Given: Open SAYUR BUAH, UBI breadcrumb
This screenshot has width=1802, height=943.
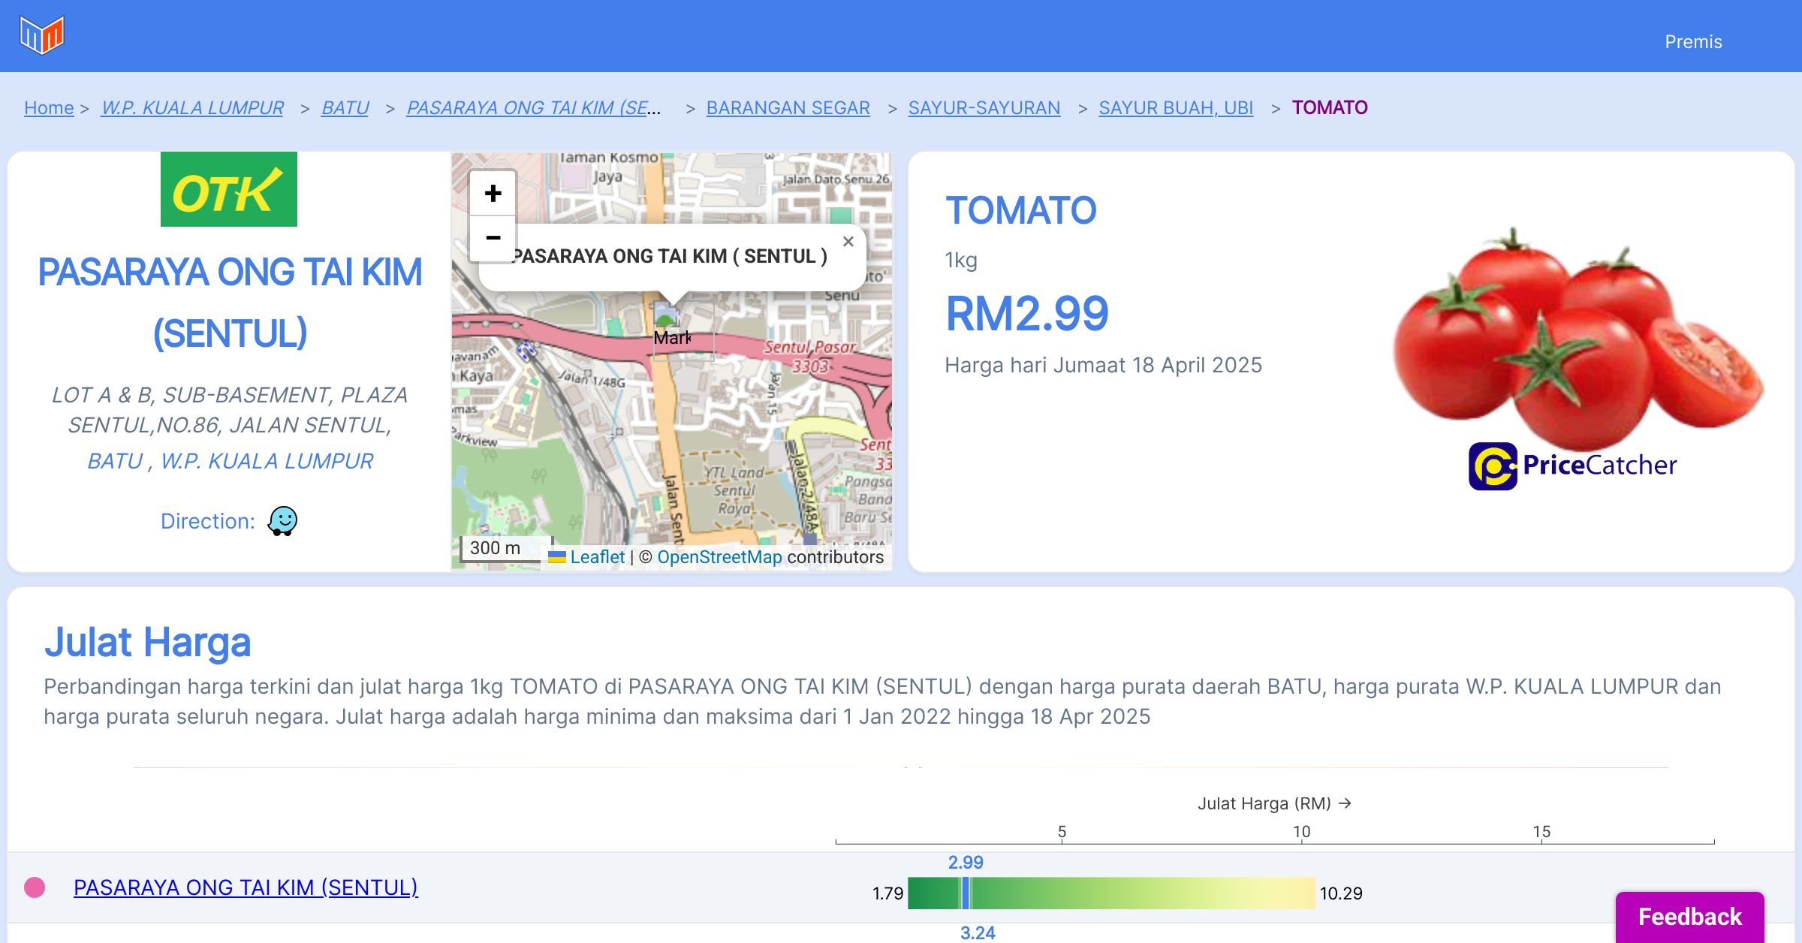Looking at the screenshot, I should coord(1175,108).
